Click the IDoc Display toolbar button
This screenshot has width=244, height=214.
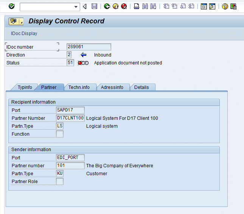click(x=24, y=34)
